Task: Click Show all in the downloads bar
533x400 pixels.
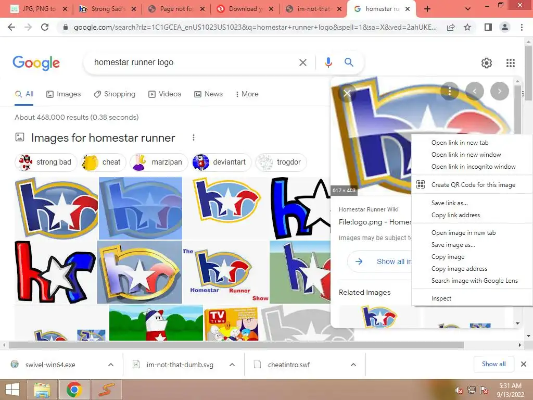Action: (x=493, y=364)
